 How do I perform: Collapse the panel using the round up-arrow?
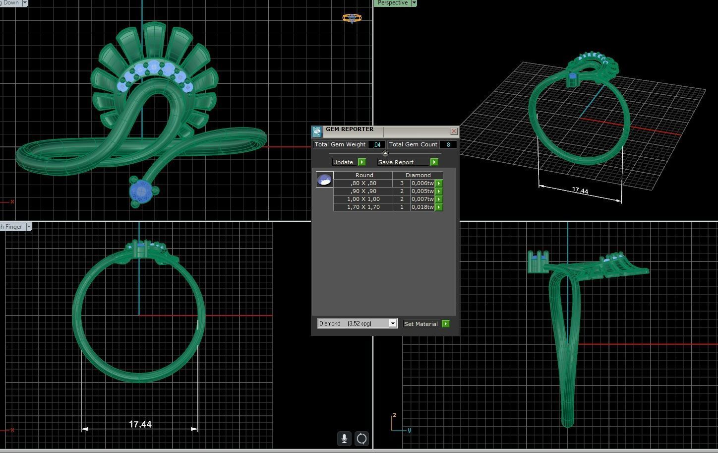click(385, 153)
